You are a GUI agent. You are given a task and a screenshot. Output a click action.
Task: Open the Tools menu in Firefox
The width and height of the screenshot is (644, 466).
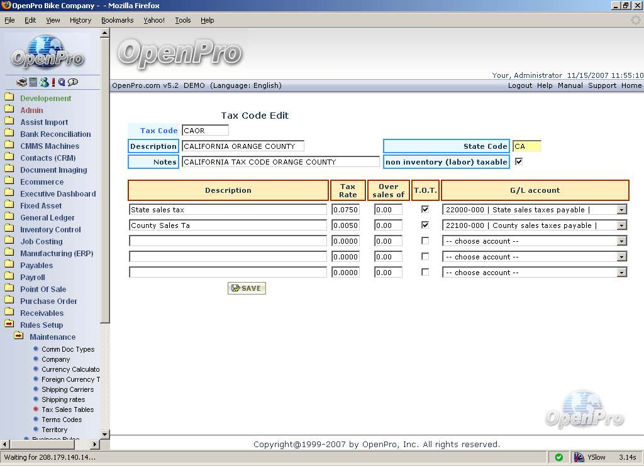183,20
